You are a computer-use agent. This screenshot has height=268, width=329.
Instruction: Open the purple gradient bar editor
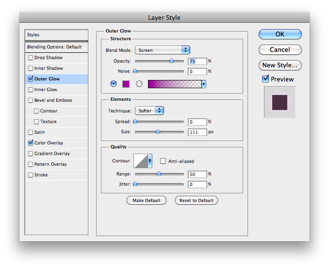(175, 84)
